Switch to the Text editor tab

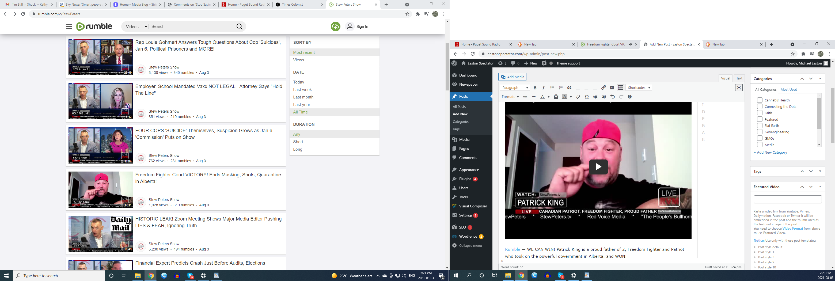point(739,78)
